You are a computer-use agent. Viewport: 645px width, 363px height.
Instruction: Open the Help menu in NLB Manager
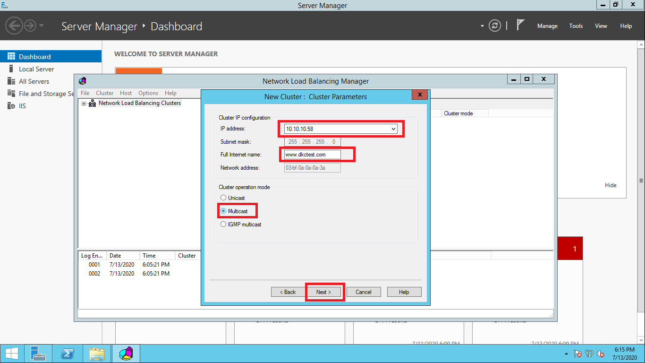point(170,93)
